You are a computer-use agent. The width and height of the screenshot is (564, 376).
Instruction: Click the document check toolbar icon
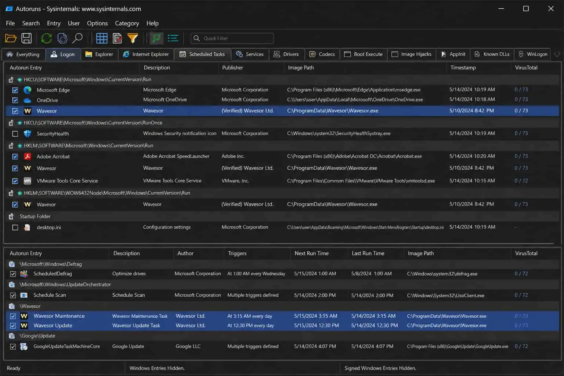tap(117, 38)
